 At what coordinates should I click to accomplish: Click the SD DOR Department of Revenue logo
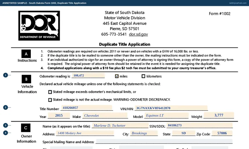click(x=39, y=26)
